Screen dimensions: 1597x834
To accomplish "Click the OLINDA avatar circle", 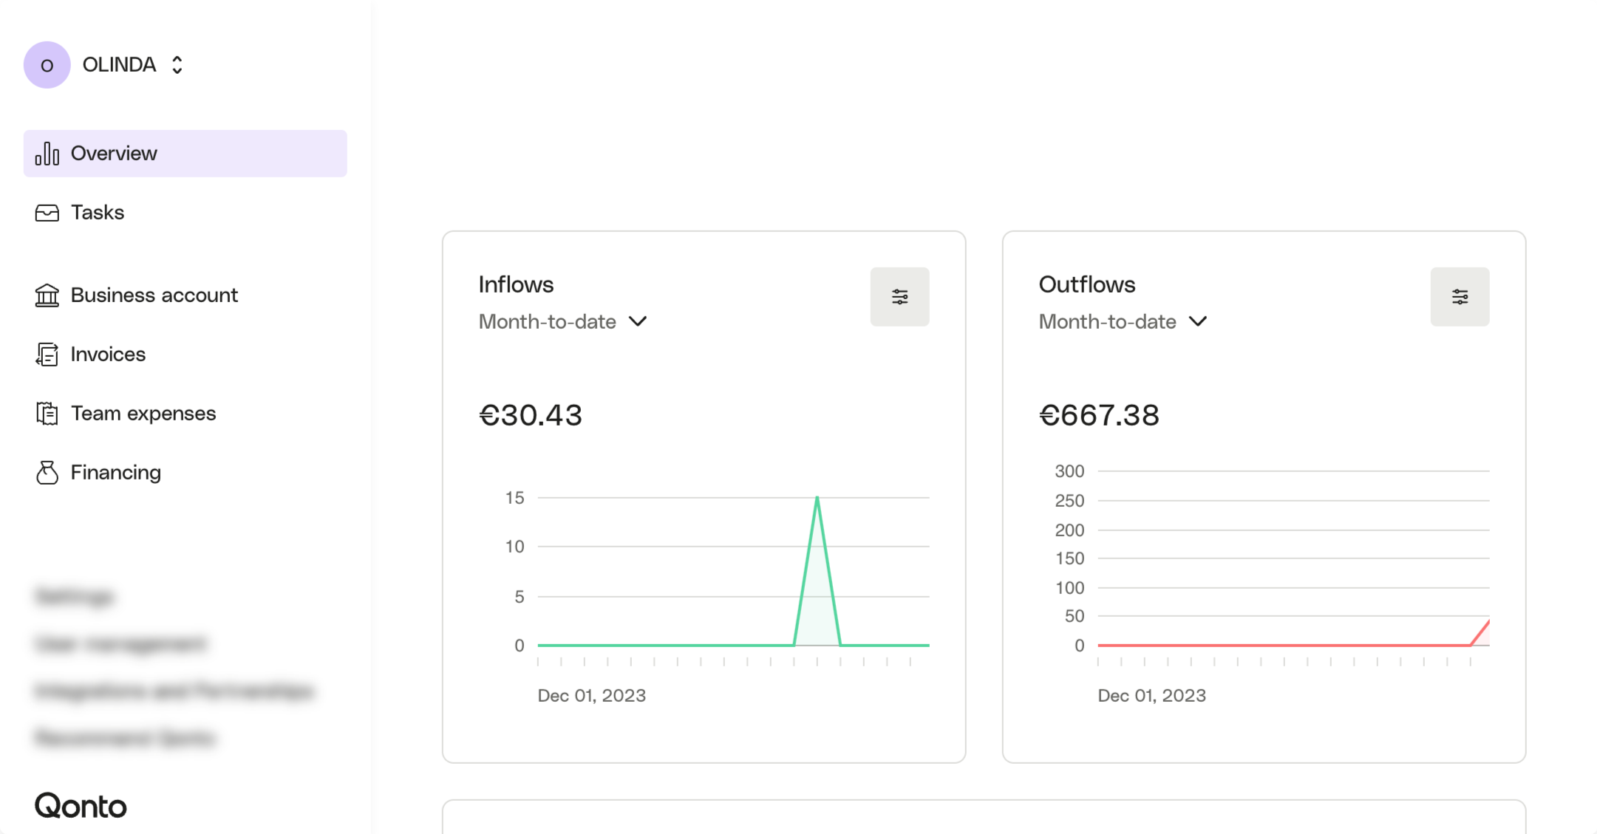I will pyautogui.click(x=47, y=65).
